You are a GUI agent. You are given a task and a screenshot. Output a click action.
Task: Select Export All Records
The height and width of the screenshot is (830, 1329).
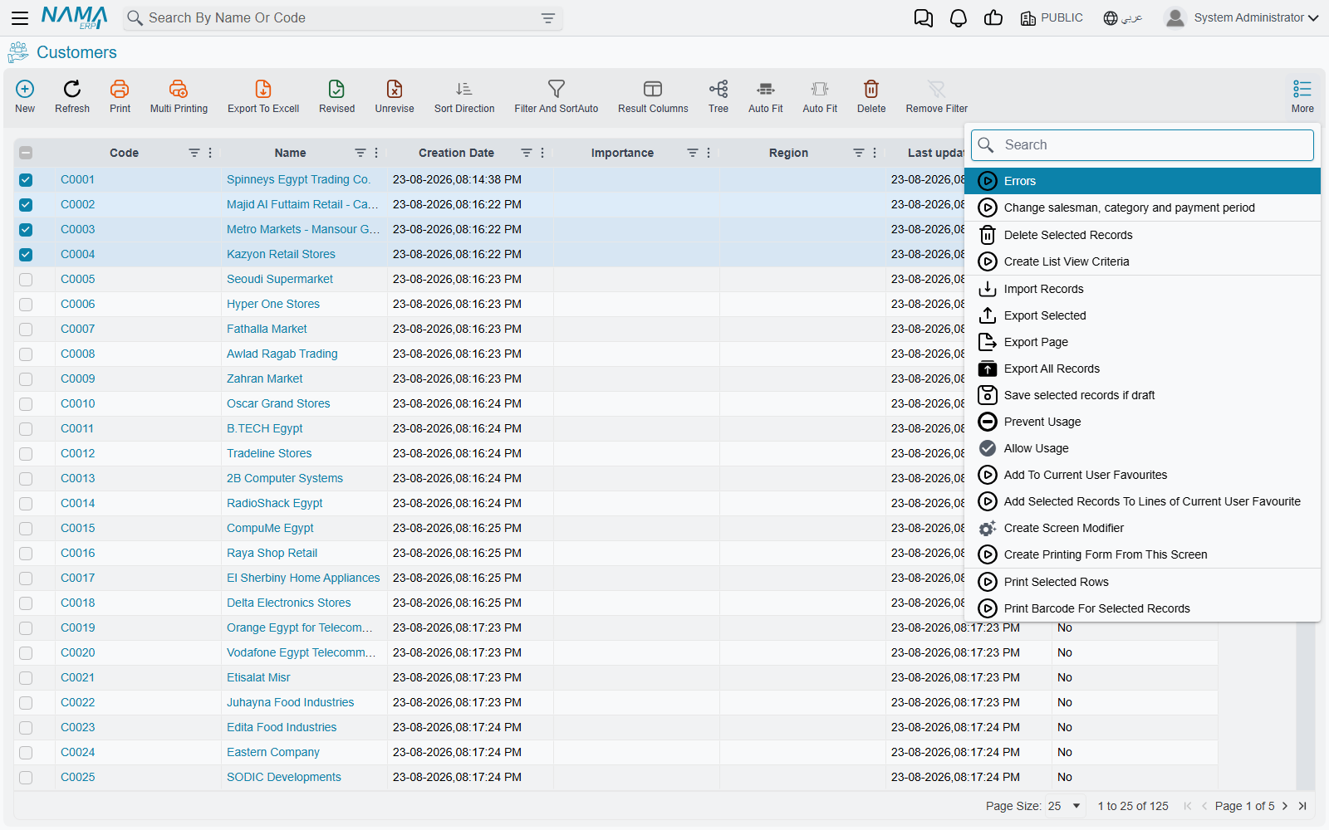click(1142, 369)
